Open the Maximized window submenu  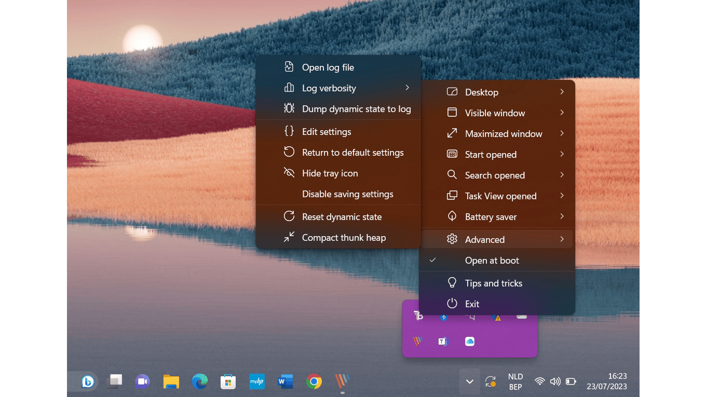[x=497, y=134]
